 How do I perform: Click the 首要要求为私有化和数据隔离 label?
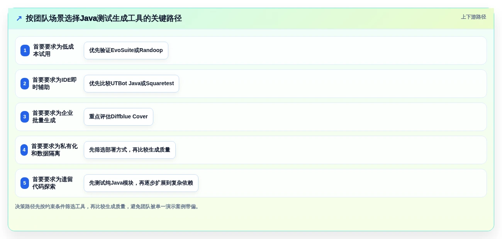[54, 150]
